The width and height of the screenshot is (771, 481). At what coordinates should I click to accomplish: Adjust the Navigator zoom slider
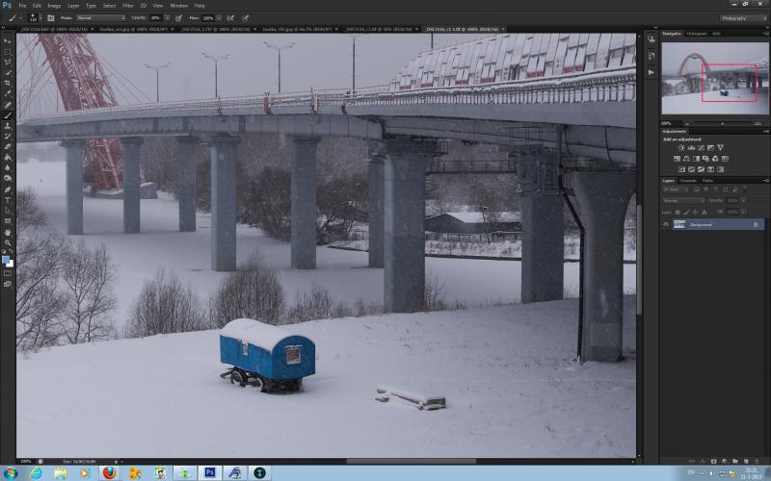[722, 124]
